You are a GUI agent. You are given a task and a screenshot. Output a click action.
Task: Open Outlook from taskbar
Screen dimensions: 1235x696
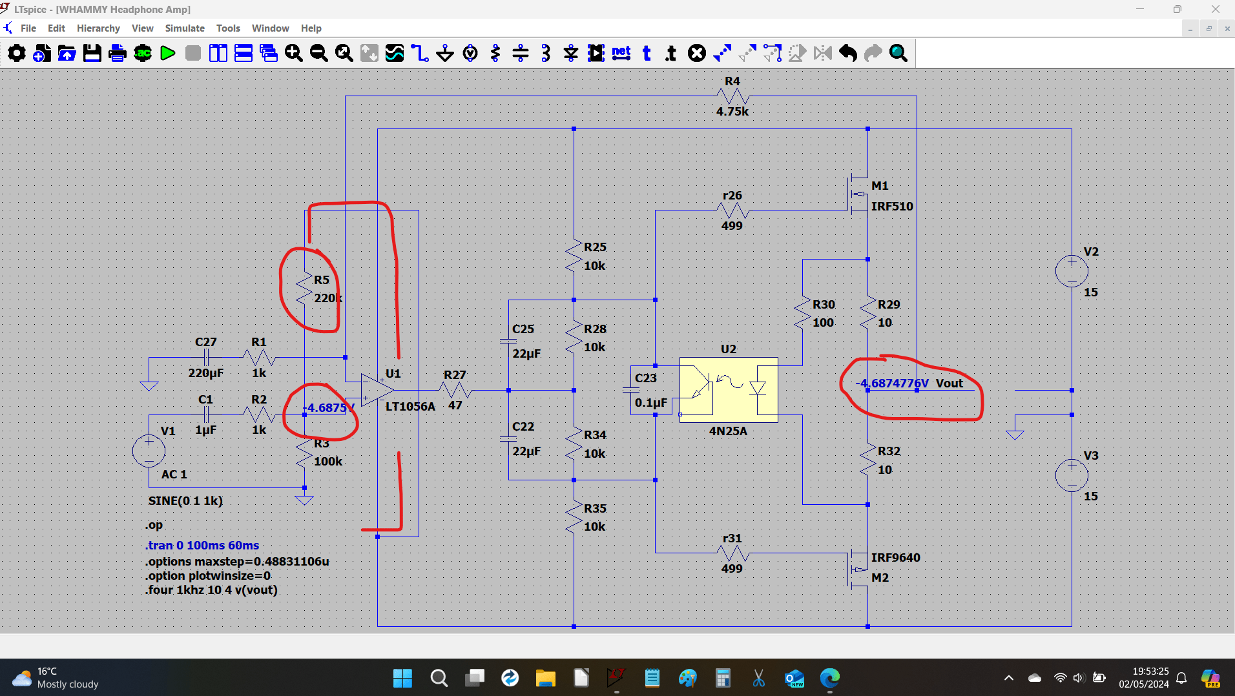pos(794,678)
